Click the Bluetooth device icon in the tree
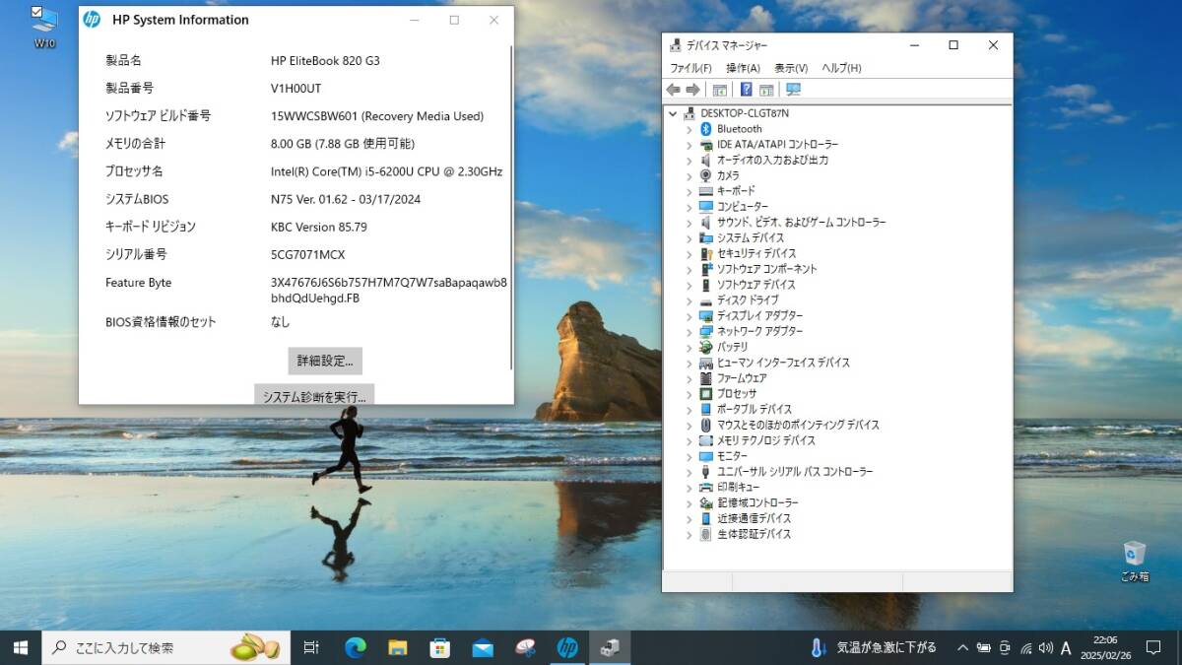Screen dimensions: 1182x665 point(705,129)
